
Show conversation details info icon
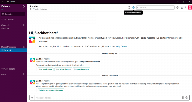(x=129, y=7)
